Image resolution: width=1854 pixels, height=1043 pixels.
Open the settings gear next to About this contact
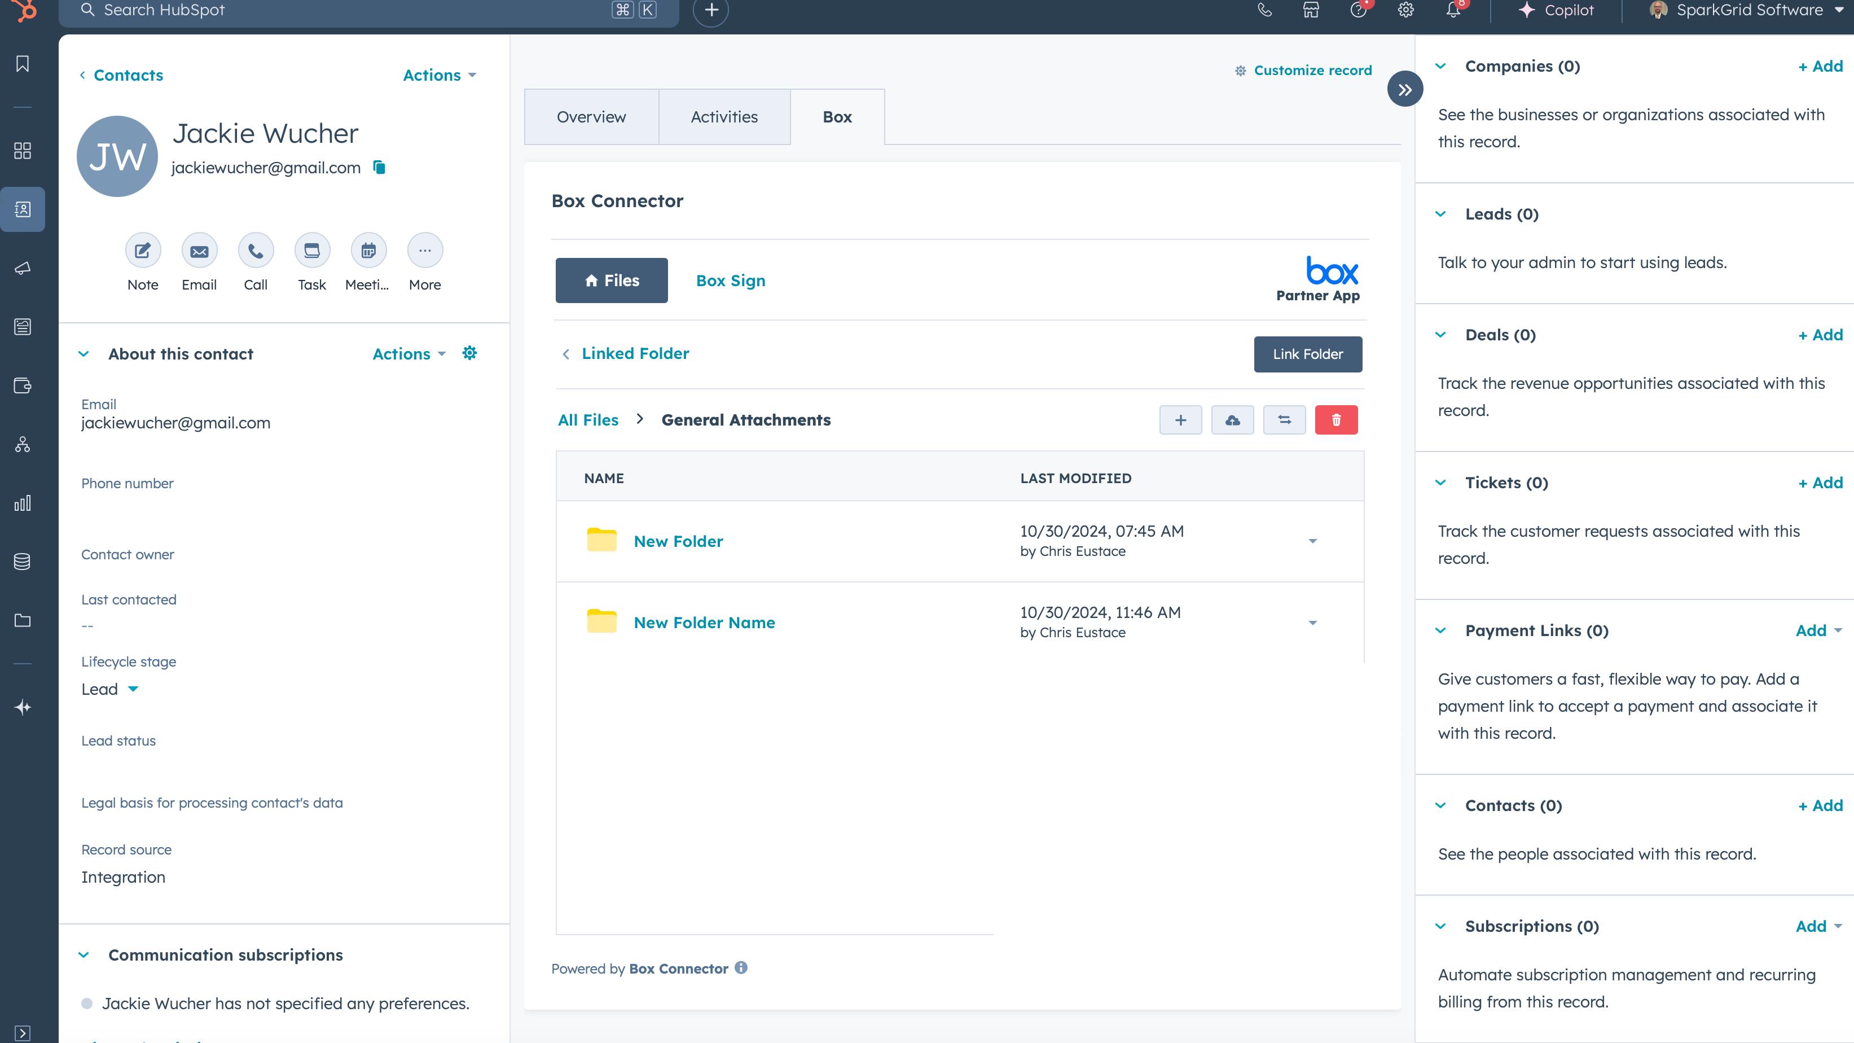pyautogui.click(x=469, y=353)
